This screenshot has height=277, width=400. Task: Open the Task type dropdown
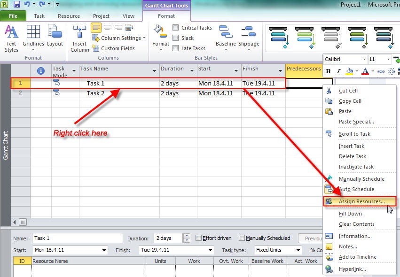tap(278, 250)
